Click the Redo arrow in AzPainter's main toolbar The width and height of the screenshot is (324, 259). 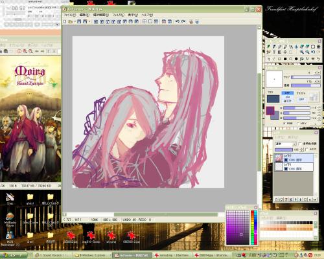(183, 21)
